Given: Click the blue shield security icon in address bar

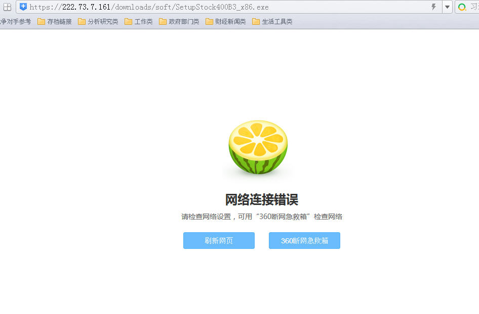Looking at the screenshot, I should tap(23, 7).
